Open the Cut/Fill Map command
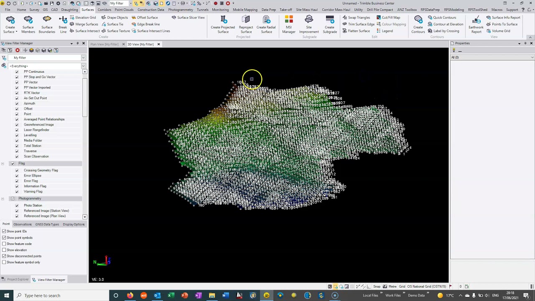 click(388, 18)
